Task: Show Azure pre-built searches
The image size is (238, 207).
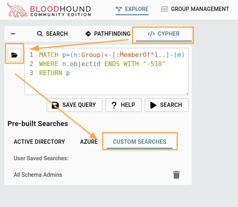Action: tap(89, 142)
